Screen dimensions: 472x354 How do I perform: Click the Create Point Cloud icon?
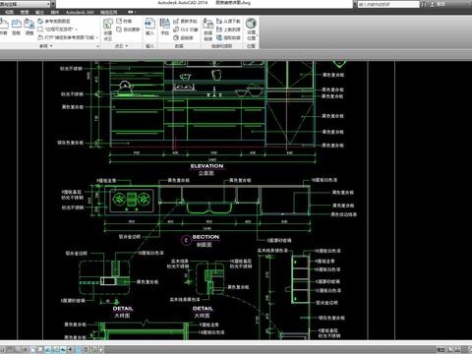coord(108,29)
